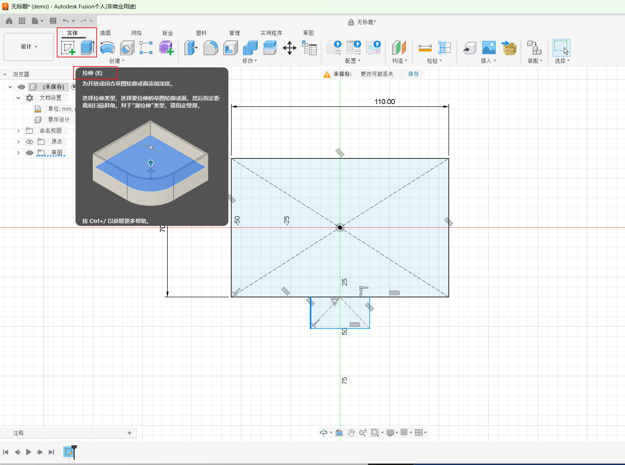Select the Shell tool icon

[230, 48]
